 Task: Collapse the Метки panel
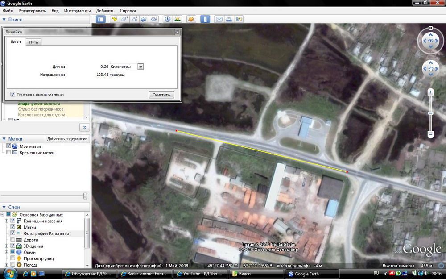click(4, 139)
